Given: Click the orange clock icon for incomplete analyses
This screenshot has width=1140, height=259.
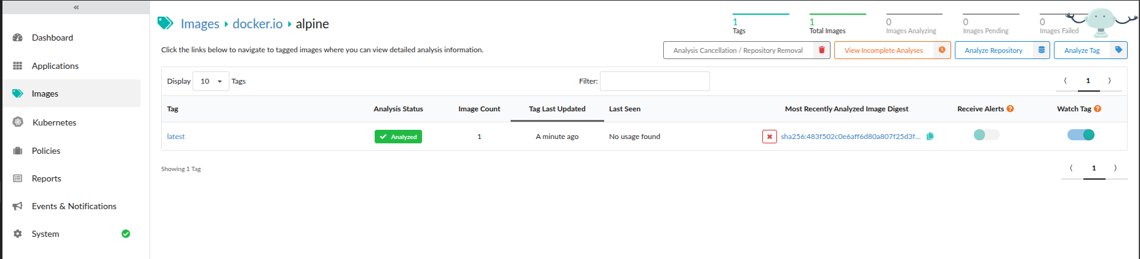Looking at the screenshot, I should pos(942,50).
